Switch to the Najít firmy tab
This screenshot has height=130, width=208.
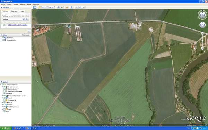click(x=14, y=11)
